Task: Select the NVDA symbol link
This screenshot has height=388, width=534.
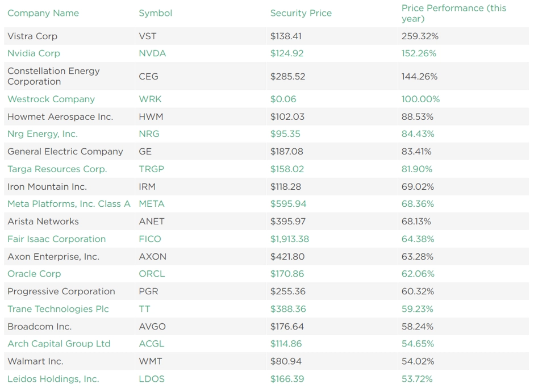Action: pyautogui.click(x=152, y=53)
